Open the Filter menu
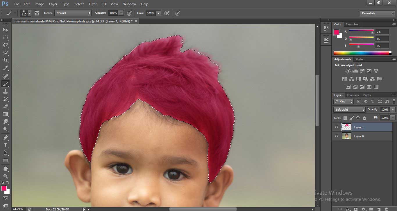The height and width of the screenshot is (211, 397). pos(92,4)
